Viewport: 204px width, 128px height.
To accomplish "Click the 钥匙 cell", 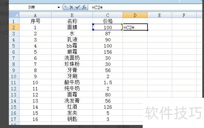I will point(72,119).
